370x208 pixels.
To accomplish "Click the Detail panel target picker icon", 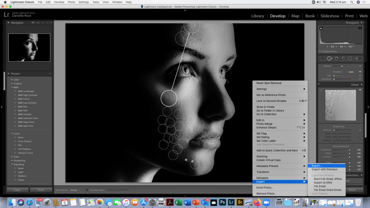I will pos(321,90).
